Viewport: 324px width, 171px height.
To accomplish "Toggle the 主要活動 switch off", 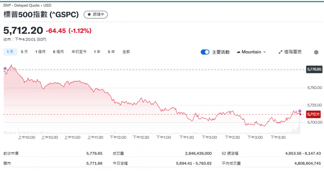I will tap(205, 52).
